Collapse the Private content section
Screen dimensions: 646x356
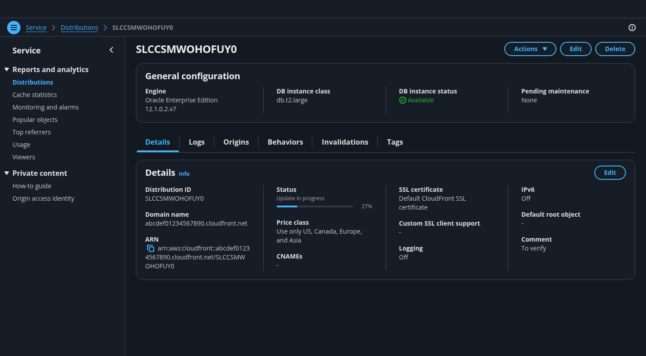coord(7,173)
